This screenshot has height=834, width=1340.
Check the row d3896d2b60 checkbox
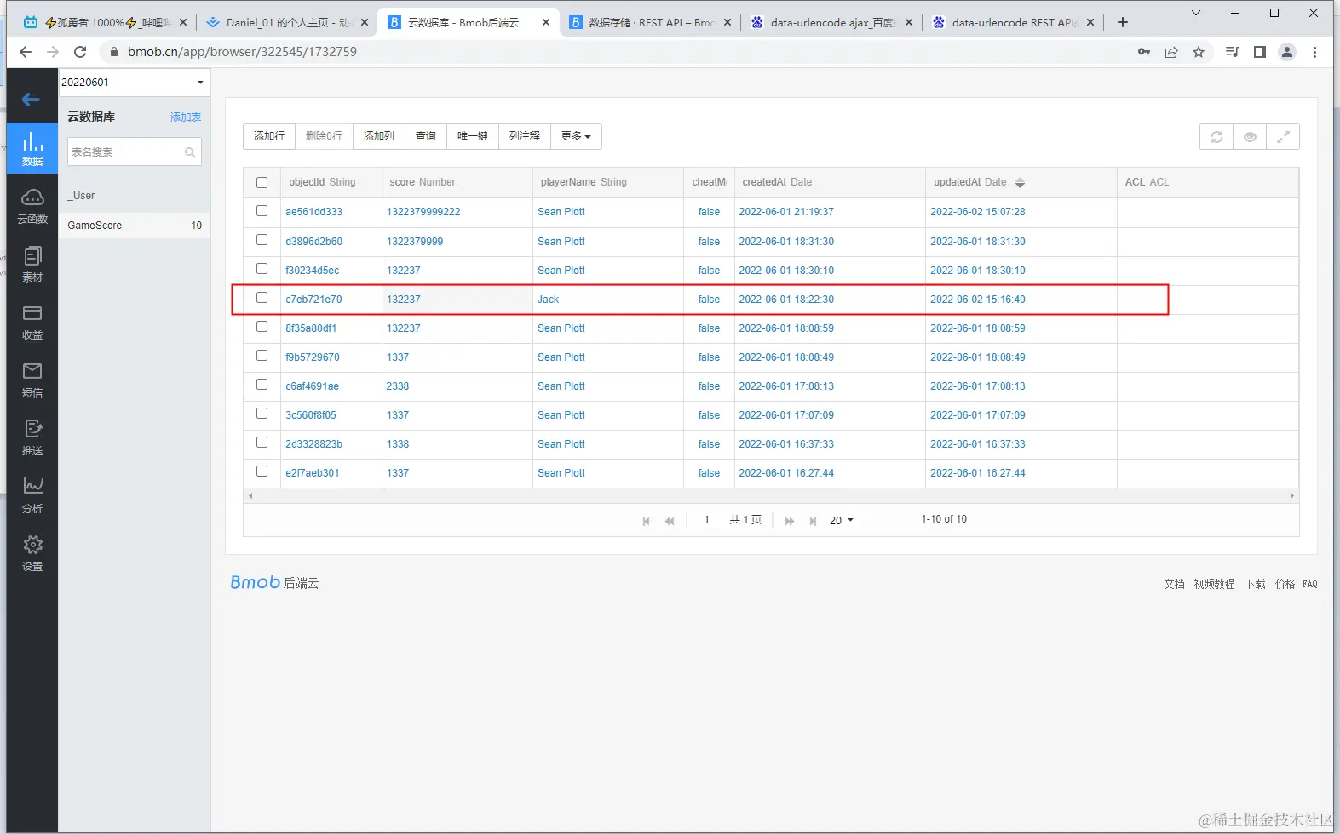point(262,240)
